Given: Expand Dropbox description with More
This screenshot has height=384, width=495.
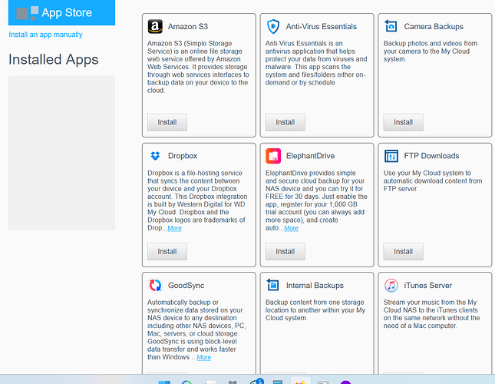Looking at the screenshot, I should click(x=174, y=228).
